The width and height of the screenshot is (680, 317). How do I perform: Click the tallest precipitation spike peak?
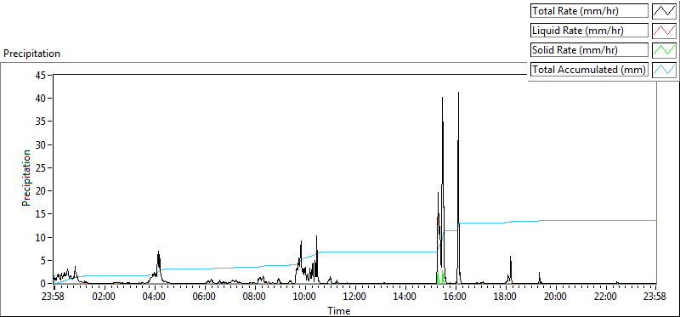click(x=458, y=93)
